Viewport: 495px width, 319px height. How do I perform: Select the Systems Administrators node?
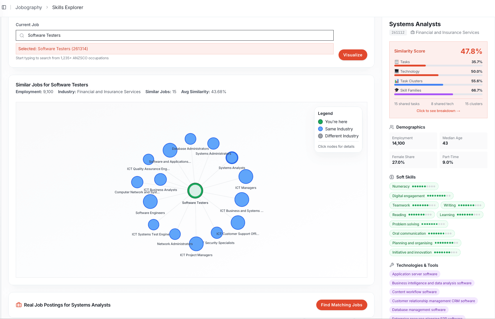[x=213, y=143]
